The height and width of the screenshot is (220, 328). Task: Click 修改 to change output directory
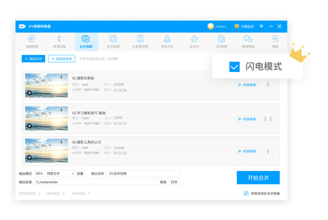click(x=163, y=182)
